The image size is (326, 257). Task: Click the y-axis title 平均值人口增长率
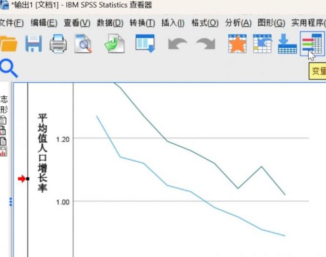click(42, 153)
